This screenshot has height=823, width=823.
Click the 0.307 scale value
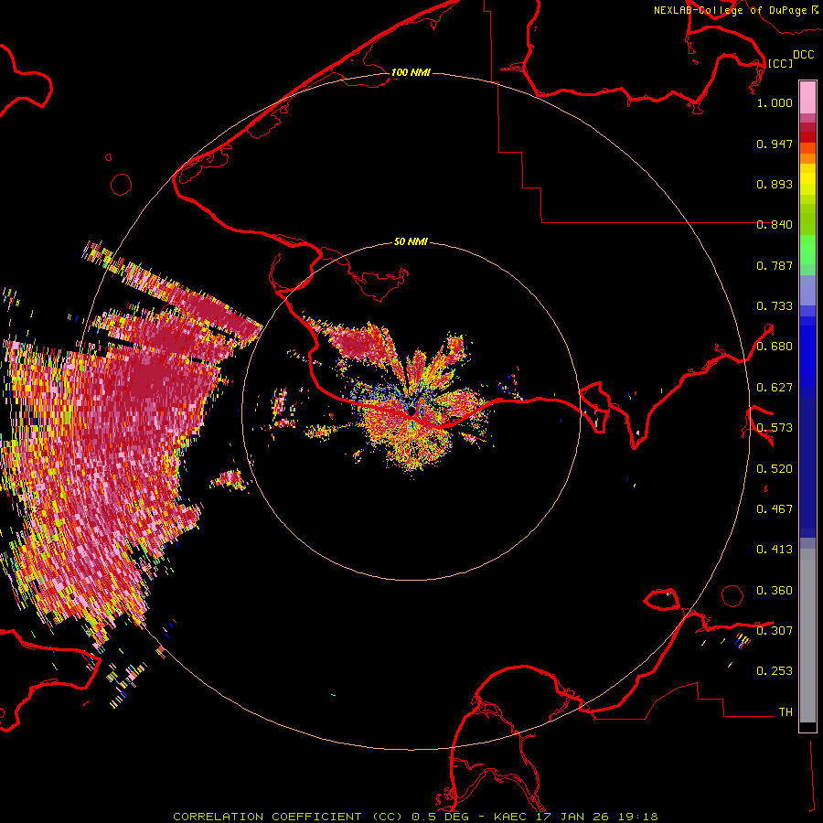775,631
